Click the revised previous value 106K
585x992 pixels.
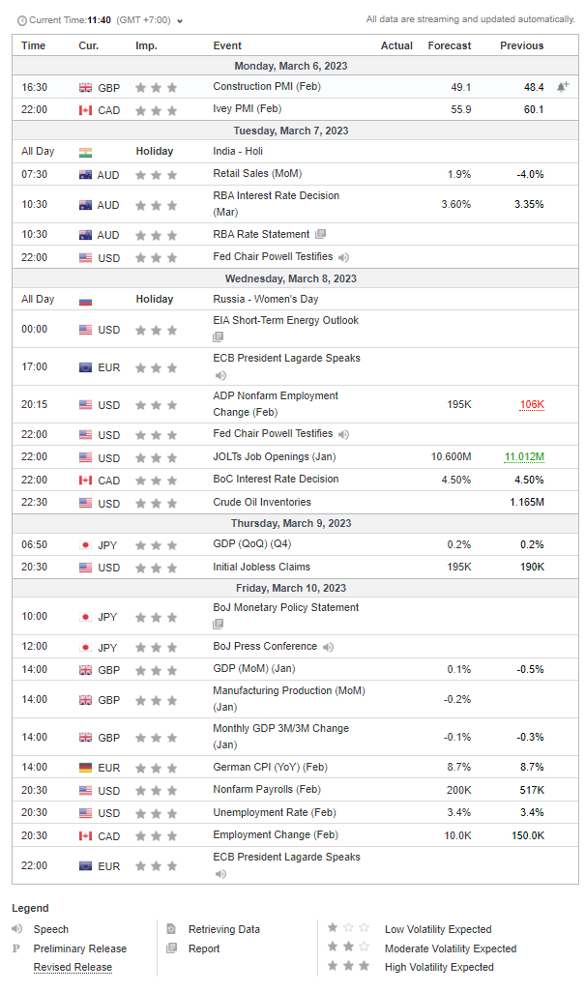(532, 404)
